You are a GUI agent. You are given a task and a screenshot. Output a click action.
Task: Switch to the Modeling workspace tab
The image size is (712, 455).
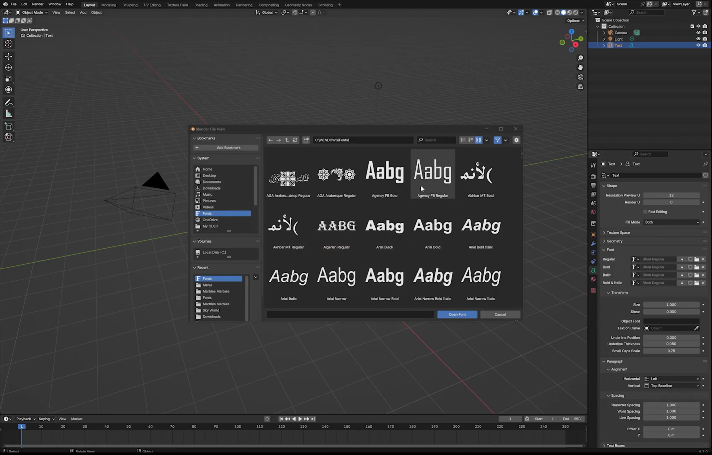108,5
